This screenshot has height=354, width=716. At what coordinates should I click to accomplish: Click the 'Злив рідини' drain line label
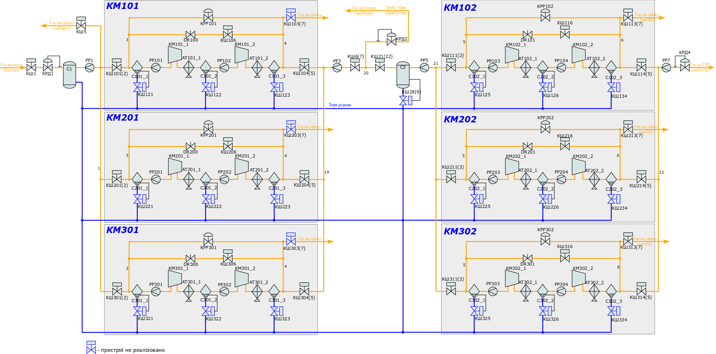[340, 105]
